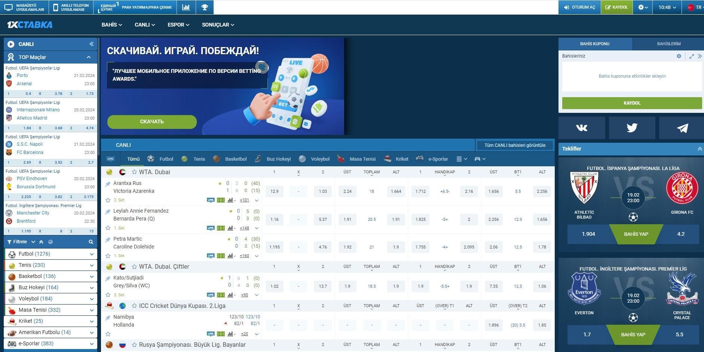Select e-Sporlar controller icon in live filter
Image resolution: width=704 pixels, height=352 pixels.
[x=420, y=159]
